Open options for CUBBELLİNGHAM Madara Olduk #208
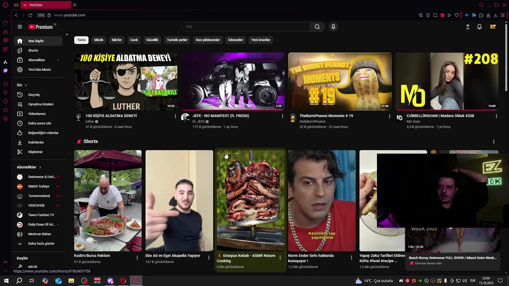Screen dimensions: 509x286 pyautogui.click(x=496, y=116)
